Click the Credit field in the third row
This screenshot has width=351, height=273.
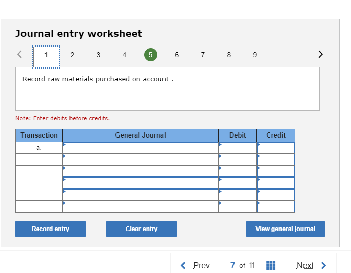click(276, 171)
